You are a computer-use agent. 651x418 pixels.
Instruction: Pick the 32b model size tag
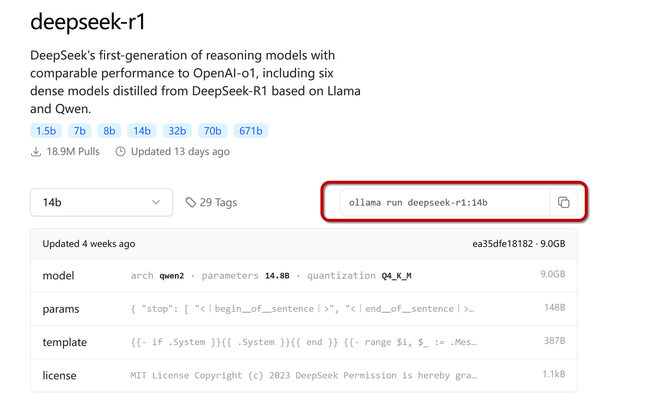point(177,131)
